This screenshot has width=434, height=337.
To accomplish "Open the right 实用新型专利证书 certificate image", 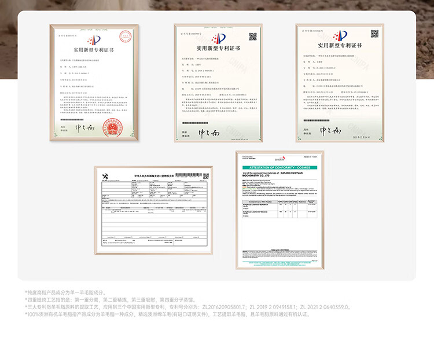I will point(339,83).
